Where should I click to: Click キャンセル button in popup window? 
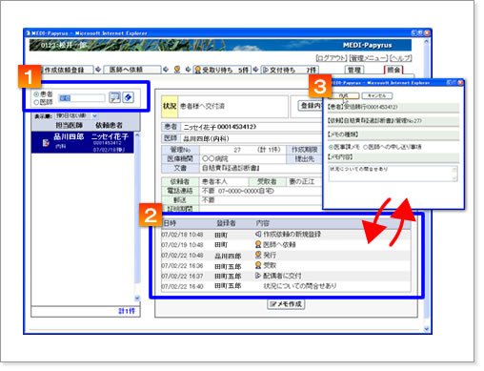coord(377,95)
